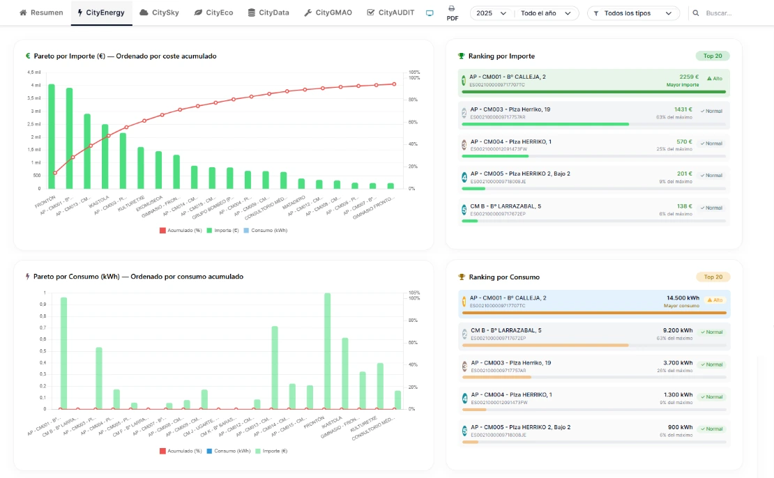Click the trophy icon beside Ranking por Importe

point(461,56)
